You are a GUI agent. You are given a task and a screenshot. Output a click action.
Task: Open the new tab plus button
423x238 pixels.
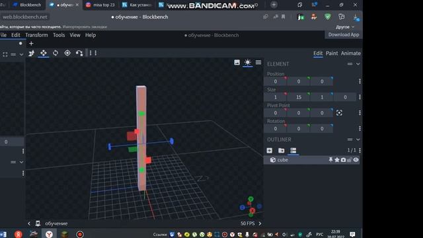(31, 44)
